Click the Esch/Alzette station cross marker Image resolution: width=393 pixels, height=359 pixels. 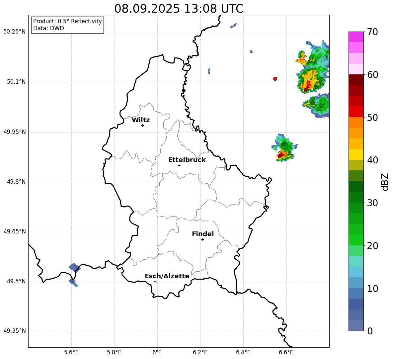pos(155,282)
